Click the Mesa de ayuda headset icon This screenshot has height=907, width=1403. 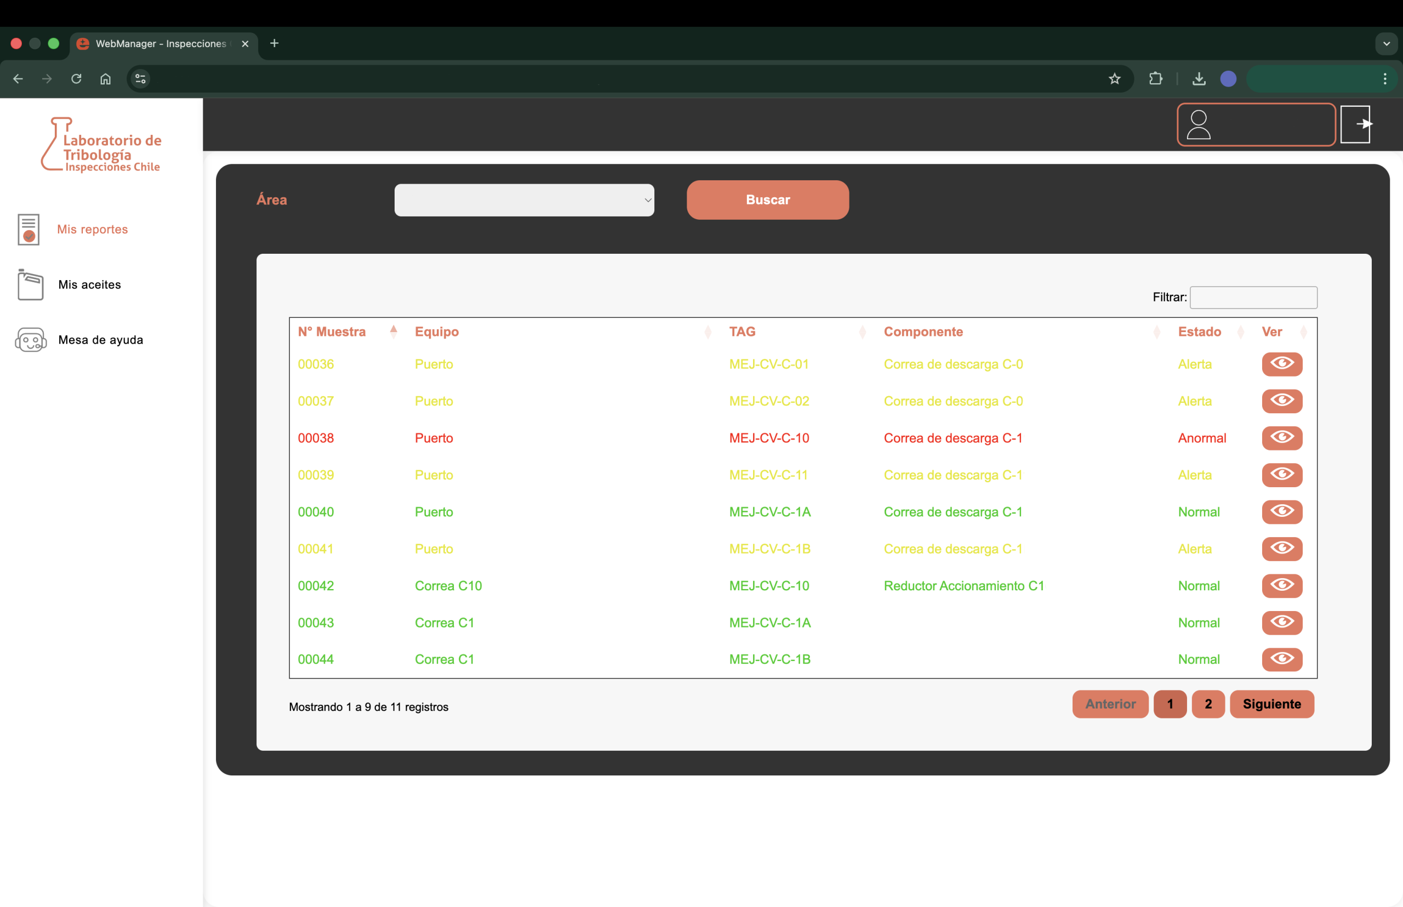coord(31,340)
